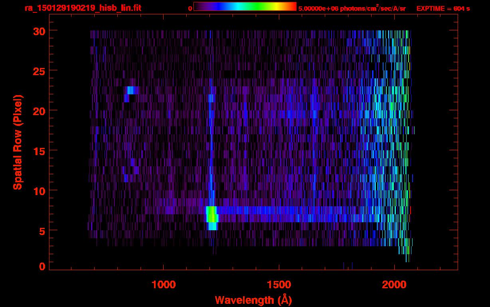490x307 pixels.
Task: Click the rainbow color scale bar
Action: pyautogui.click(x=245, y=7)
